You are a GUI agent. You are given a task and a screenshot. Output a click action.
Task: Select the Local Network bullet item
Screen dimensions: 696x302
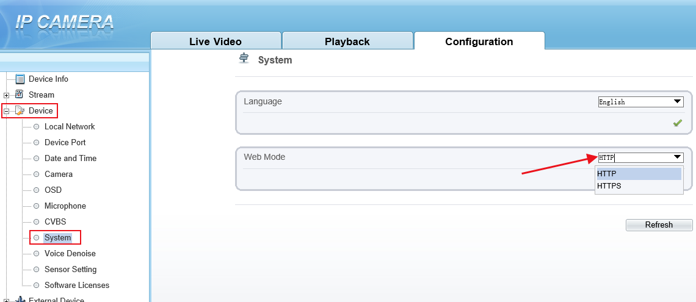coord(37,127)
